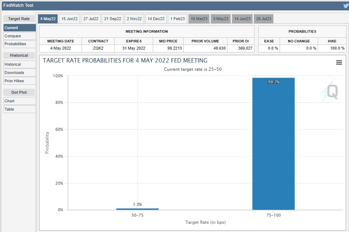
Task: Click the hike probability 100.0 %
Action: pyautogui.click(x=337, y=48)
